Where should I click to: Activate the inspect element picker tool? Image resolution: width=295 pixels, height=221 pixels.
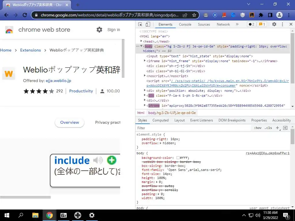coord(140,24)
